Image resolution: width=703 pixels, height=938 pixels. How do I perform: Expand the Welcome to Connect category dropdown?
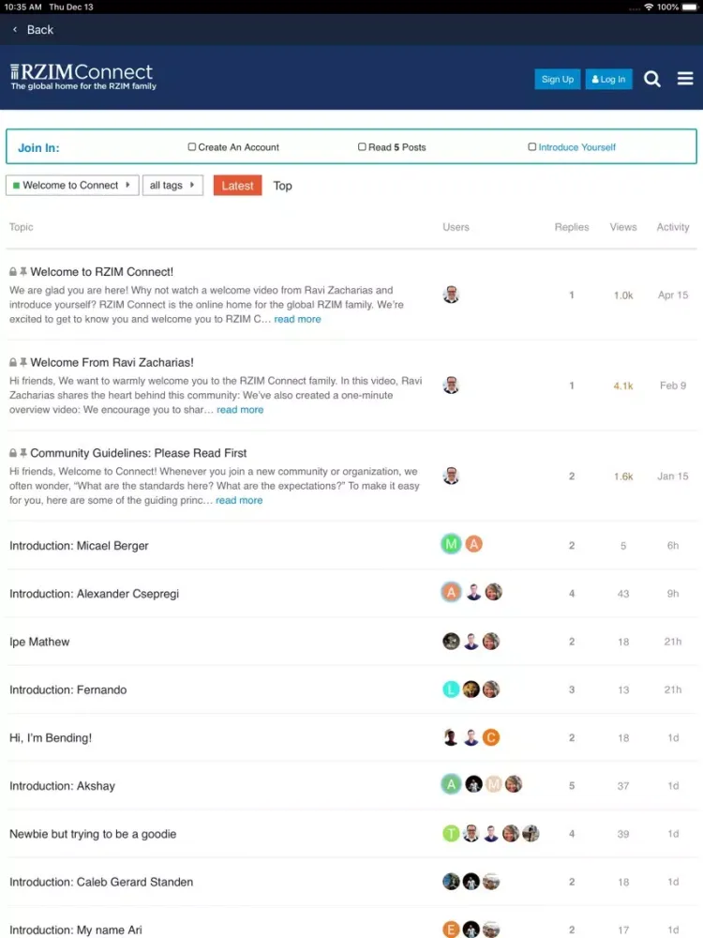click(72, 186)
